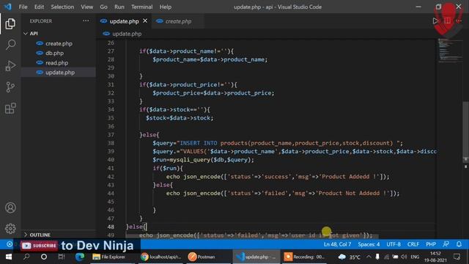Open Cortana circle on taskbar
469x264 pixels.
pos(44,257)
